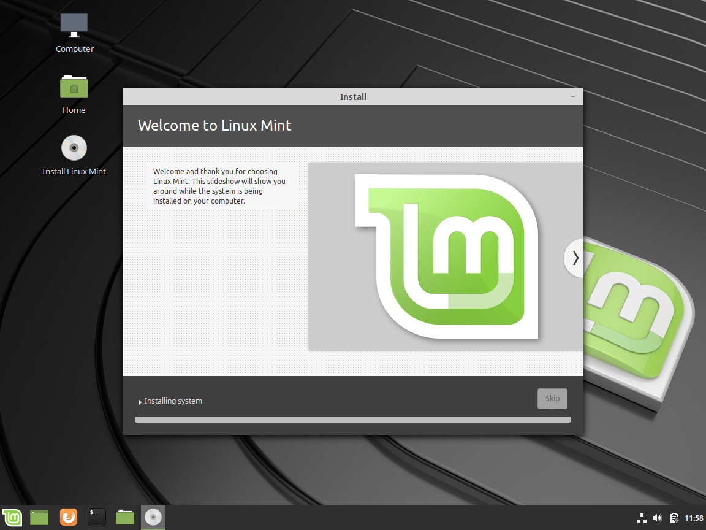Click the Welcome to Linux Mint heading

click(214, 125)
